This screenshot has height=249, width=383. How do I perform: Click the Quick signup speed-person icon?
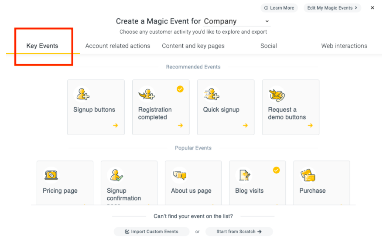click(212, 94)
